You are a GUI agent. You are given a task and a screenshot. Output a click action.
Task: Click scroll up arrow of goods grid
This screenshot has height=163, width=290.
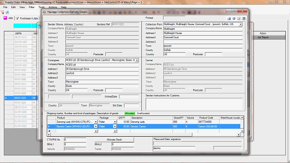[242, 118]
